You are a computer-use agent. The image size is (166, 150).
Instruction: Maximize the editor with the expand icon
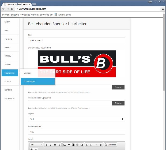[x=36, y=149]
